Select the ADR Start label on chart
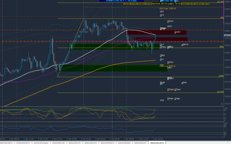 84,32
